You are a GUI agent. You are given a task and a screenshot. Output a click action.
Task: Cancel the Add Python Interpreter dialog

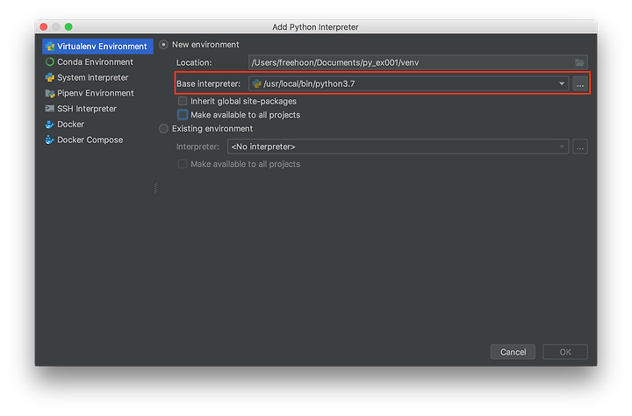click(513, 352)
